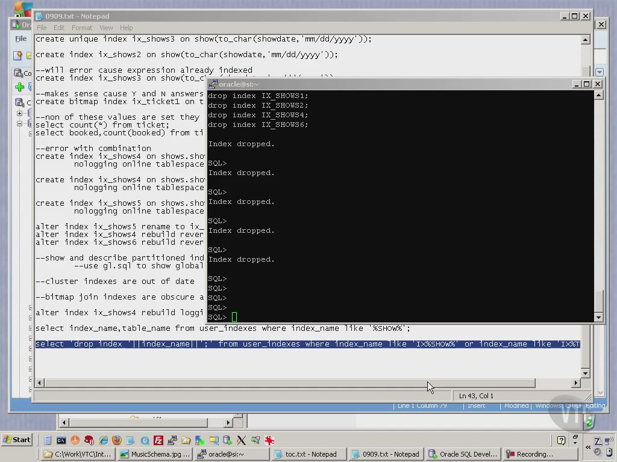The width and height of the screenshot is (617, 462).
Task: Click the black X quick launch icon
Action: 241,440
